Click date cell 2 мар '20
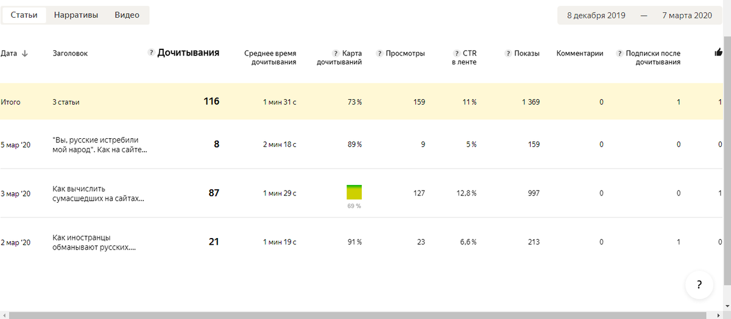This screenshot has width=731, height=319. [x=15, y=242]
